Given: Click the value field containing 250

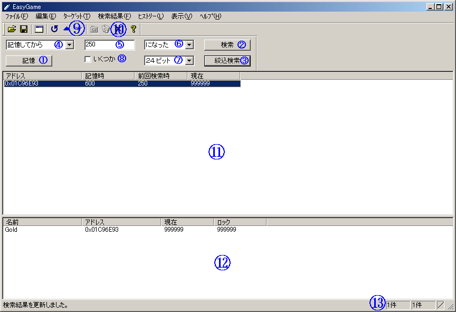Looking at the screenshot, I should coord(109,45).
